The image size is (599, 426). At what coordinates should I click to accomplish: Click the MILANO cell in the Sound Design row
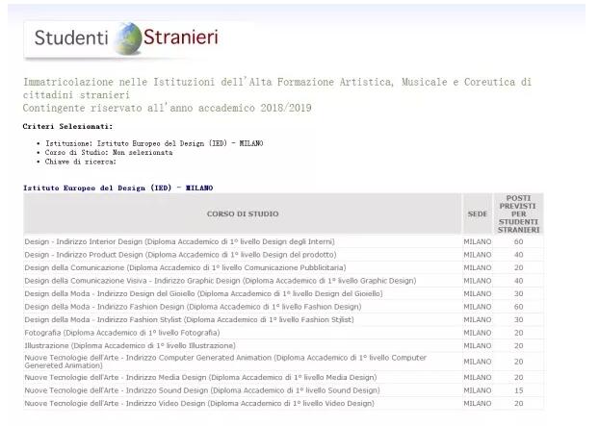click(478, 390)
